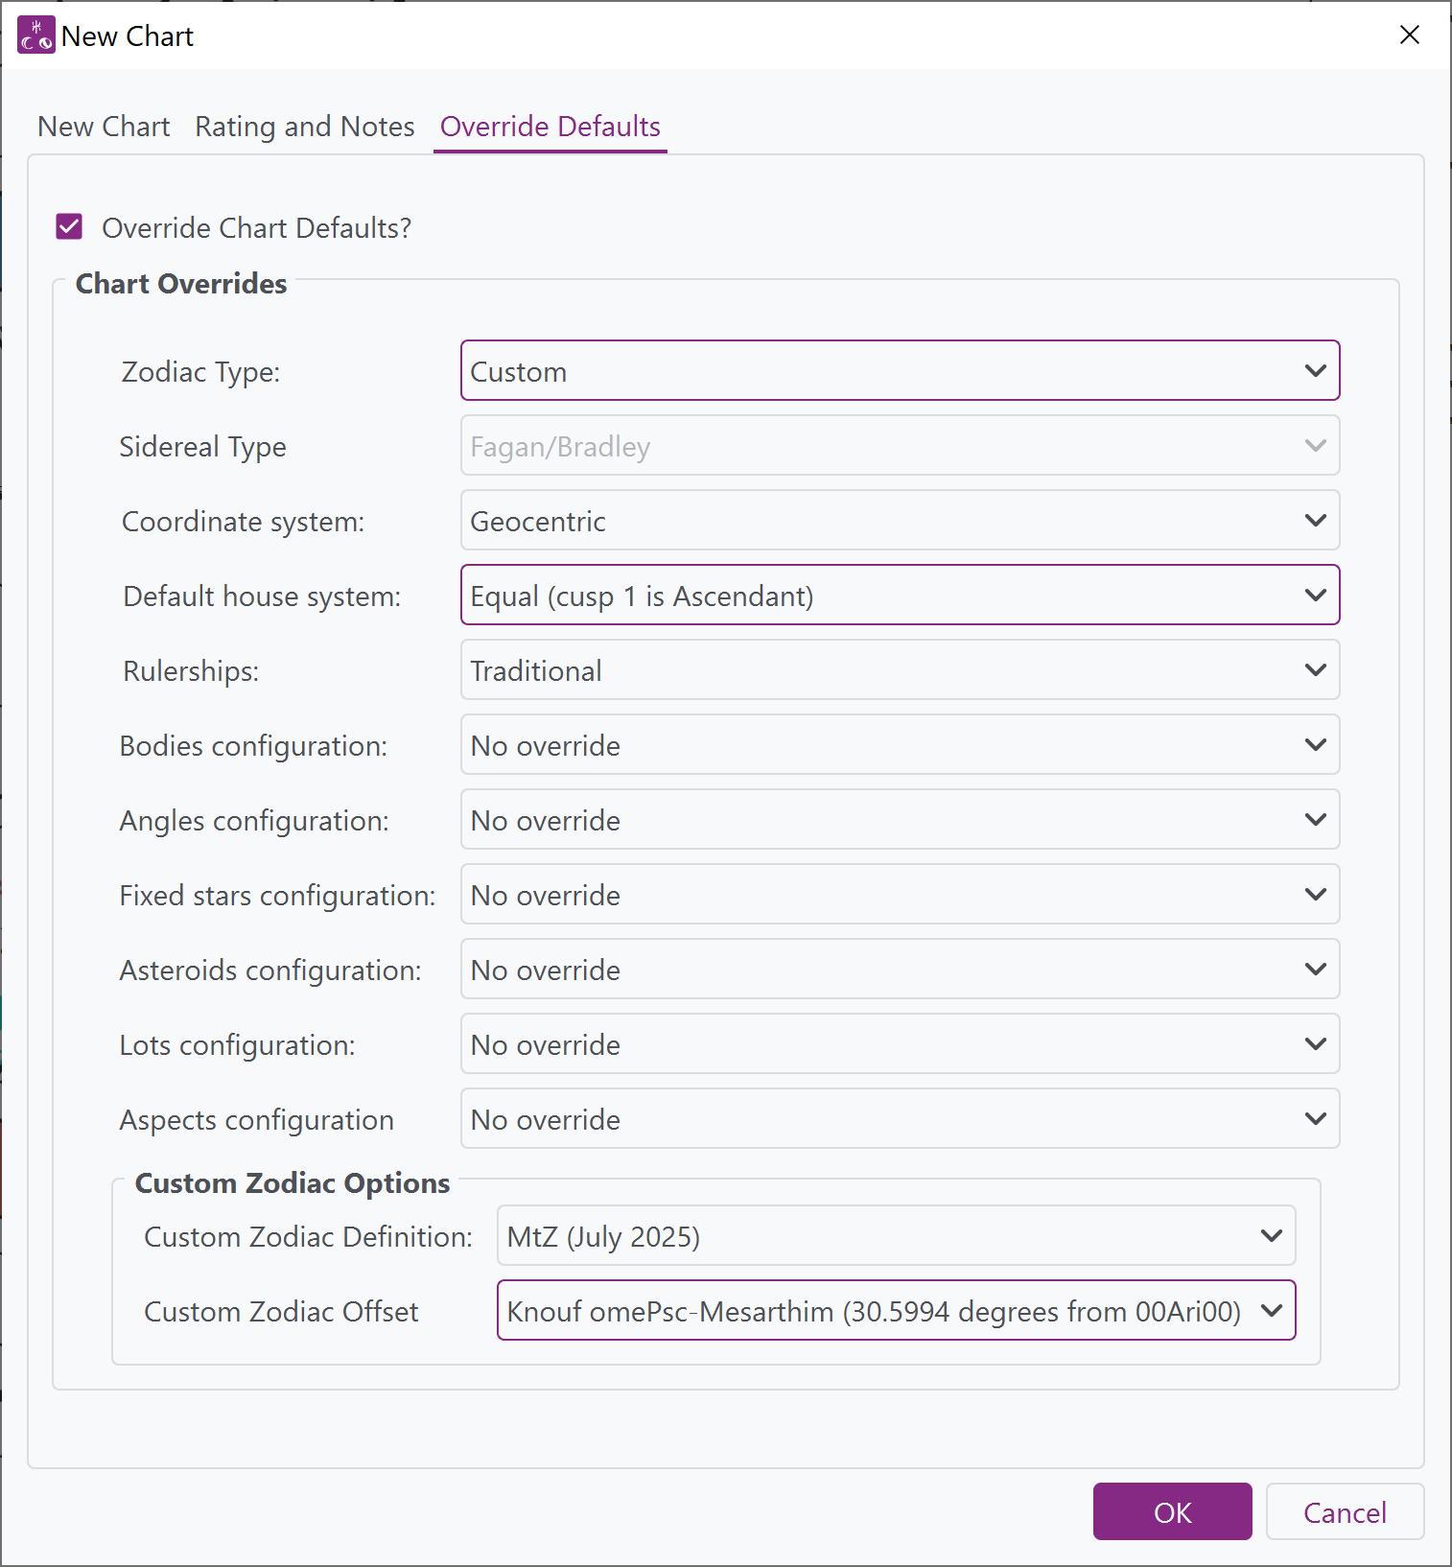This screenshot has height=1567, width=1452.
Task: Uncheck the Override Chart Defaults checkbox
Action: click(x=69, y=227)
